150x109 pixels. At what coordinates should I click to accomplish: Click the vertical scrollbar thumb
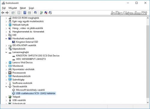[148, 62]
